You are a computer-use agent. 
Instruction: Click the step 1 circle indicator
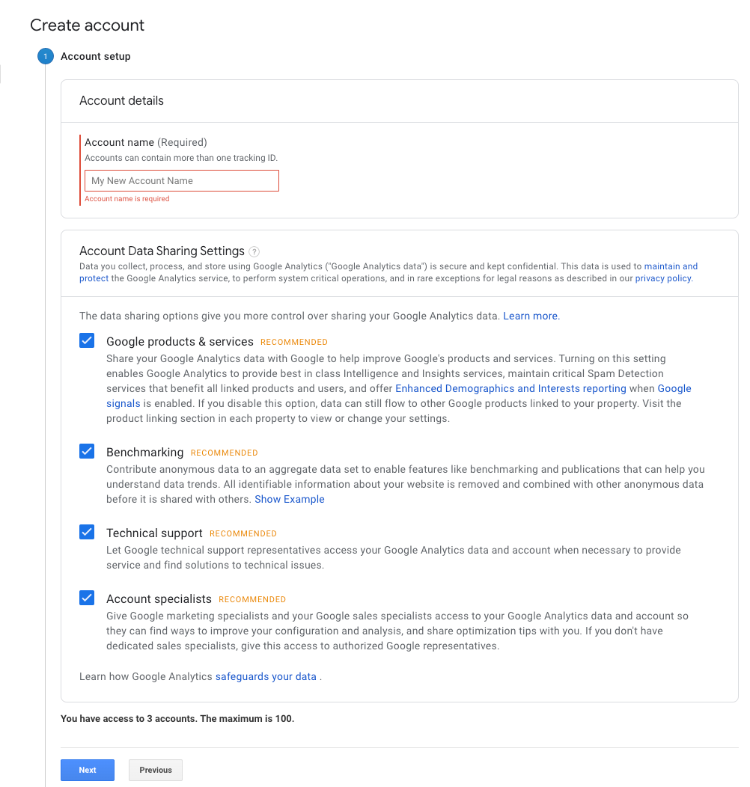[46, 55]
